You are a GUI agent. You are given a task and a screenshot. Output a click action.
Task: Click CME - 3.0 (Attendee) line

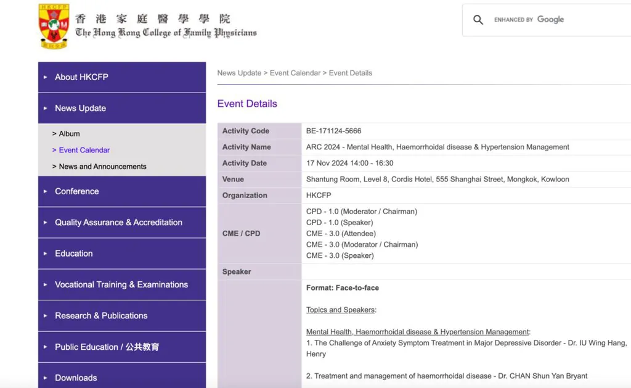click(341, 234)
